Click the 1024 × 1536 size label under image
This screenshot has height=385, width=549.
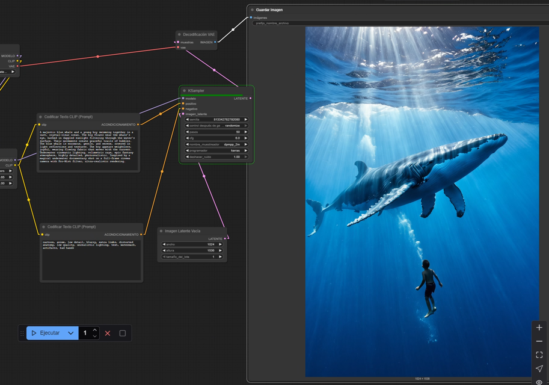point(422,379)
